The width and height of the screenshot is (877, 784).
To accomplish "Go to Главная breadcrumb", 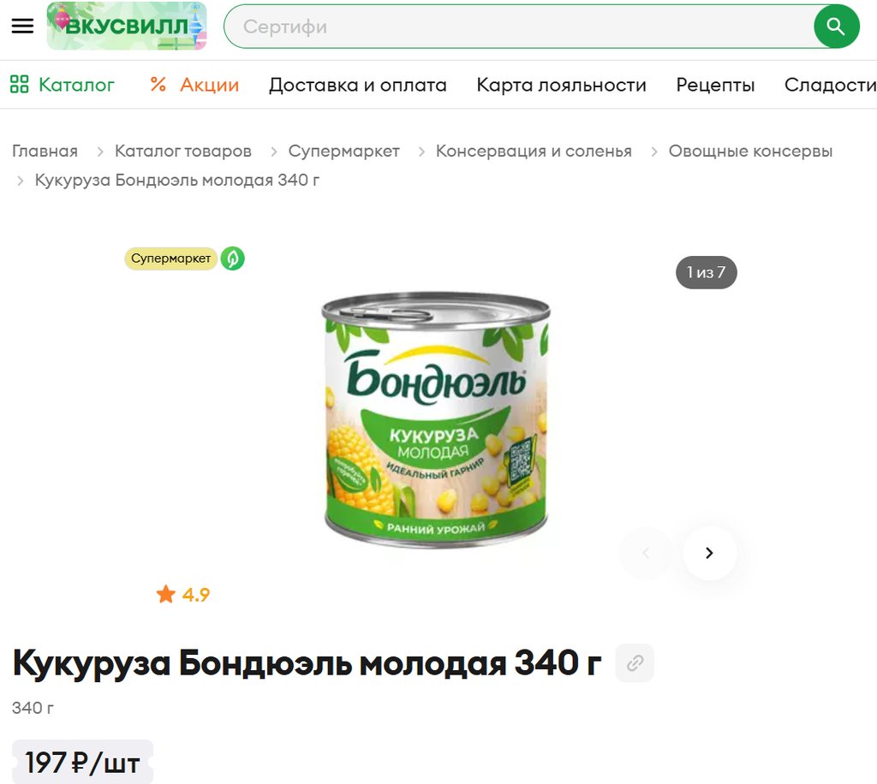I will pos(45,151).
